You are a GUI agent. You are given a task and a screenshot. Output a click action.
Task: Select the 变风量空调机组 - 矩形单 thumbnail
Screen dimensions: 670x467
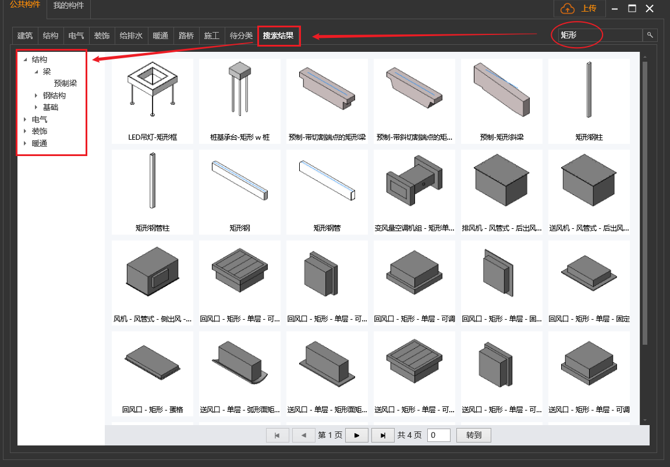pyautogui.click(x=414, y=192)
